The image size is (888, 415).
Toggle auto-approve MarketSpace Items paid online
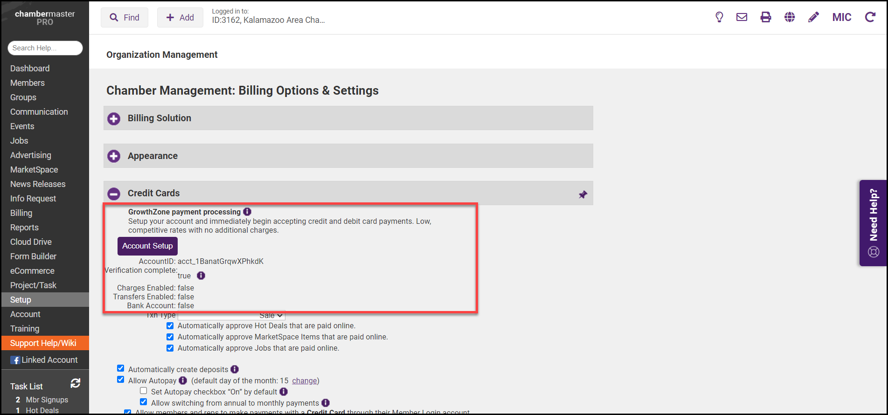170,337
